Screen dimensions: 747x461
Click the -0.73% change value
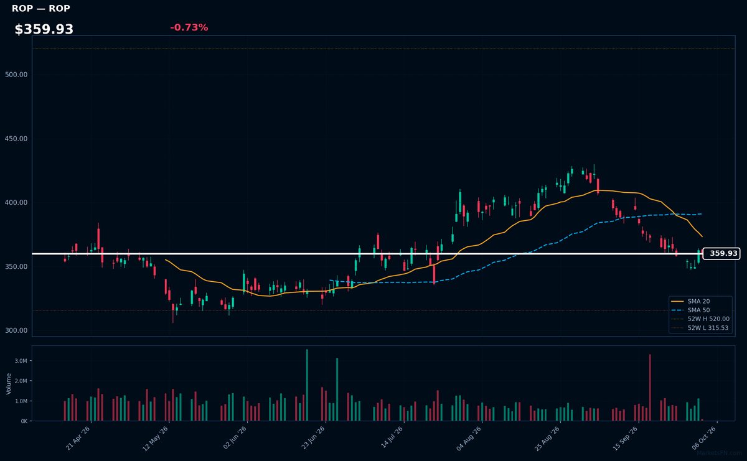(x=189, y=27)
